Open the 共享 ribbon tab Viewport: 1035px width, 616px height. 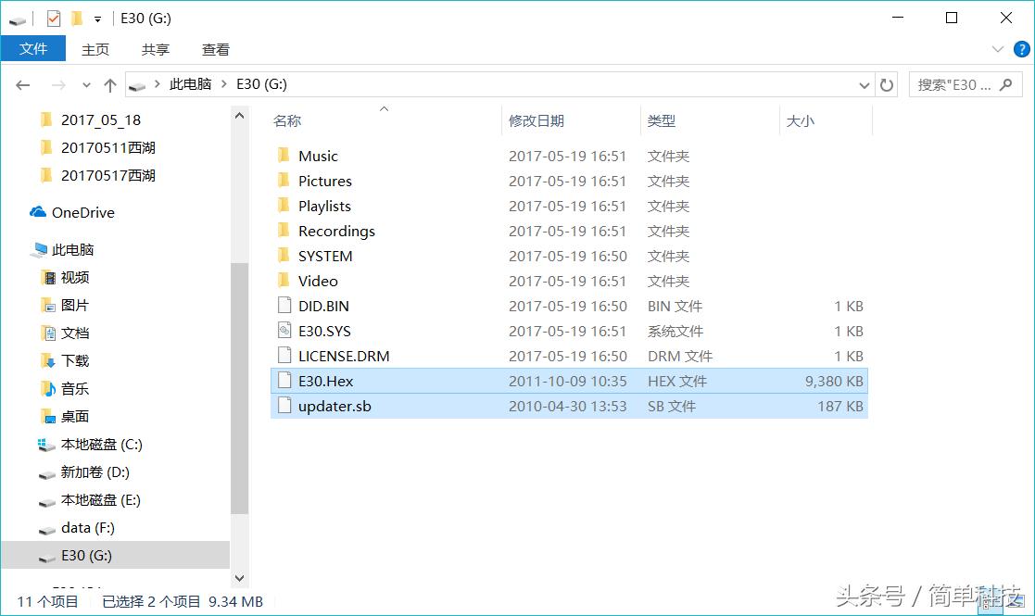point(155,49)
